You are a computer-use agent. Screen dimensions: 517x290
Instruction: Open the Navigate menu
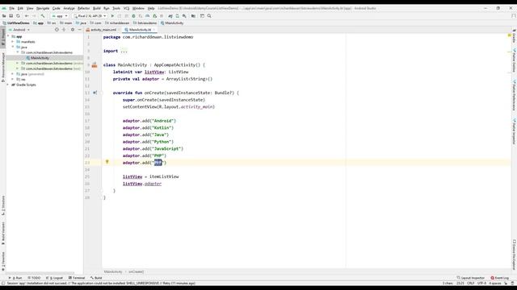click(x=43, y=8)
